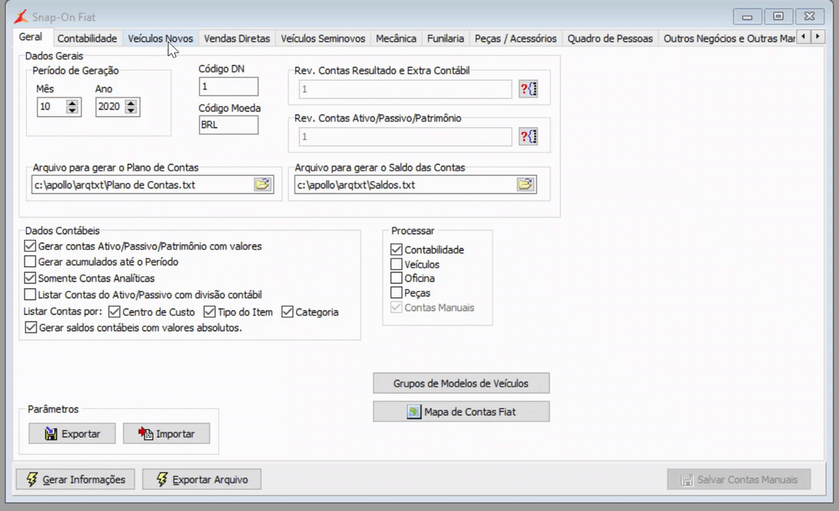The width and height of the screenshot is (839, 511).
Task: Decrease the Mês value with down arrow
Action: coord(72,110)
